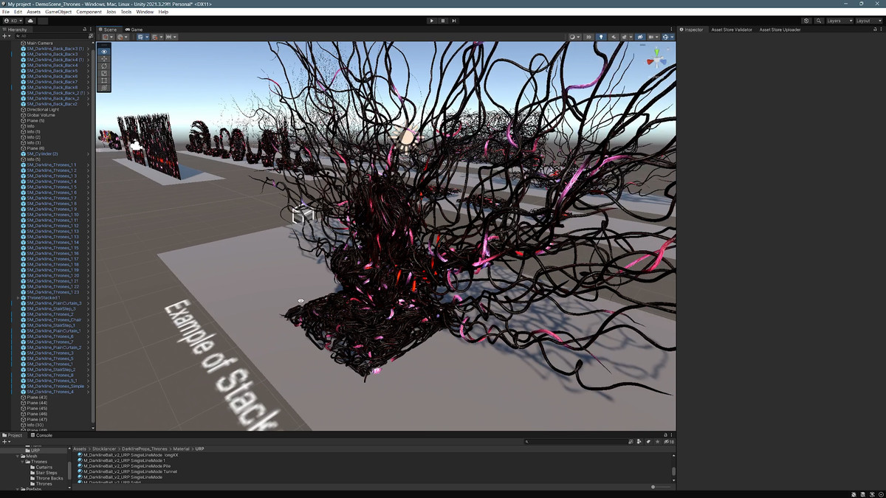Viewport: 886px width, 498px height.
Task: Select the Move tool in scene overlay
Action: pos(104,58)
